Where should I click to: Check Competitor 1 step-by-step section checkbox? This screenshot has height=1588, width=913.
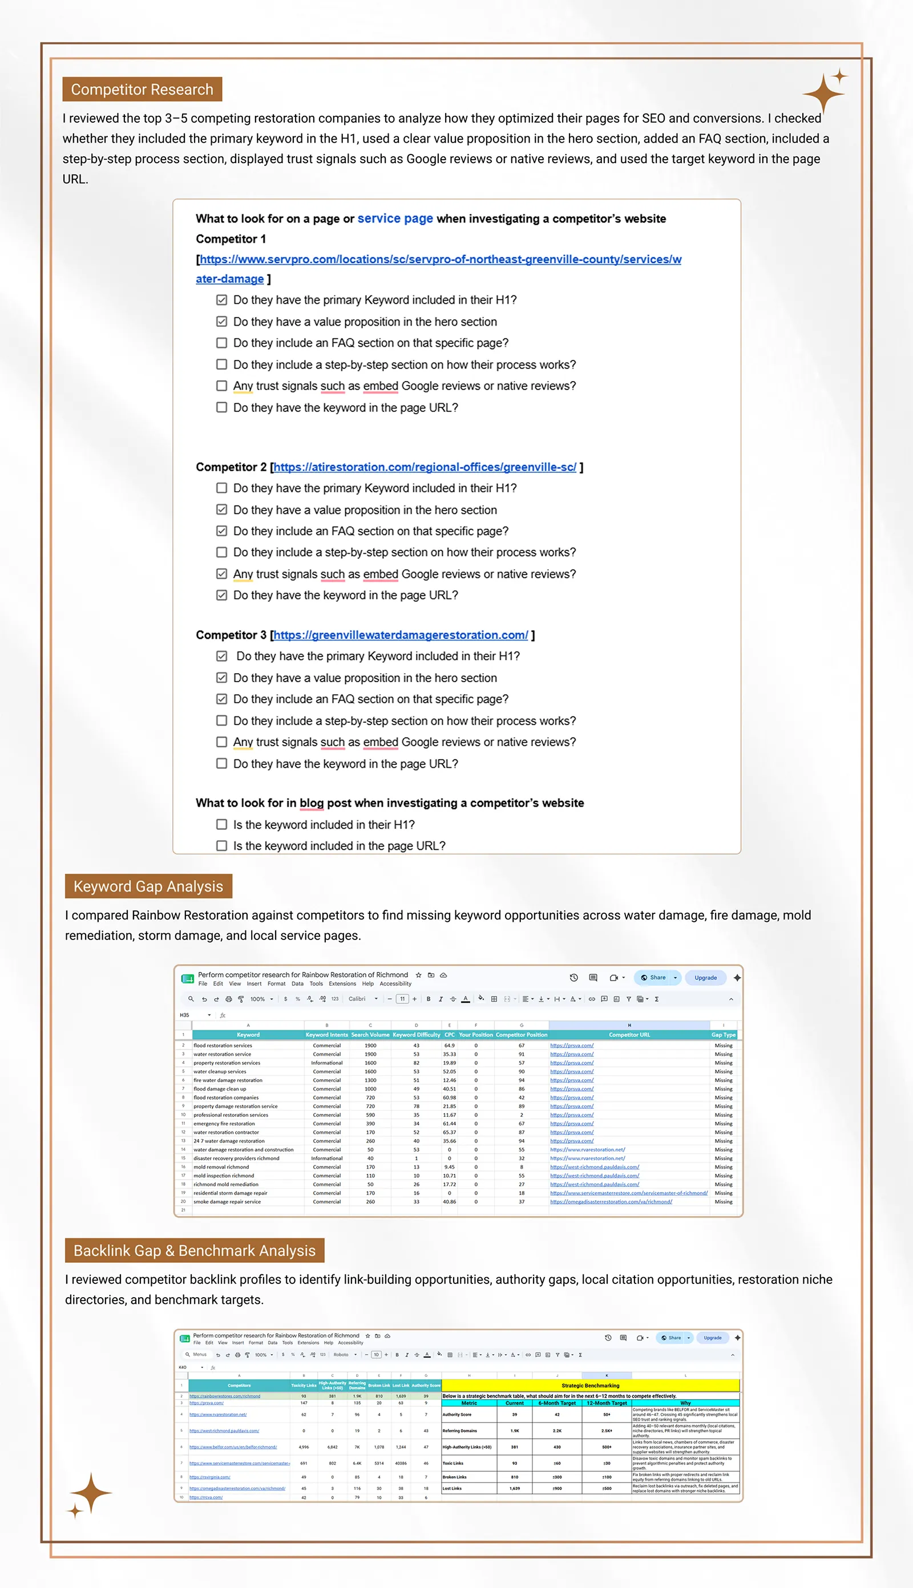[x=221, y=364]
